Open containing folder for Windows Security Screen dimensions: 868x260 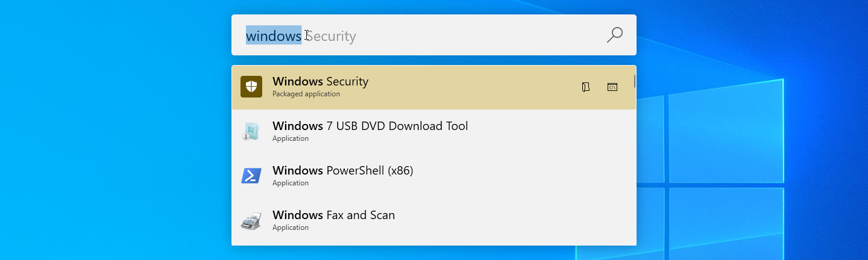pyautogui.click(x=585, y=87)
